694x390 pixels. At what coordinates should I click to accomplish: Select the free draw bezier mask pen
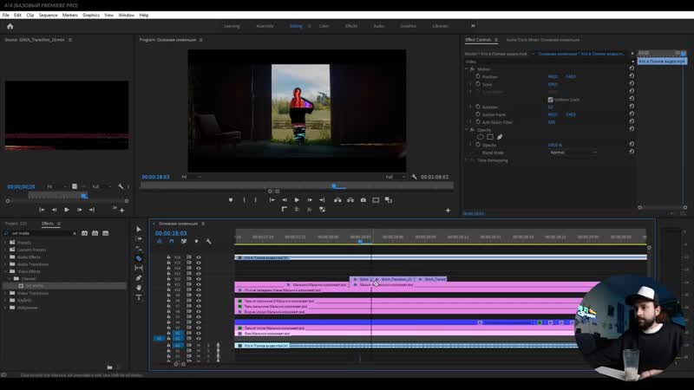click(x=500, y=137)
